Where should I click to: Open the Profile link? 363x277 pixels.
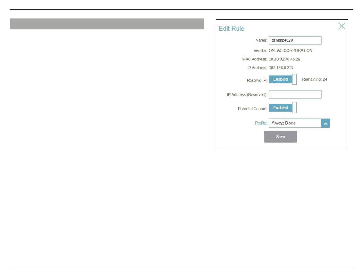point(261,123)
